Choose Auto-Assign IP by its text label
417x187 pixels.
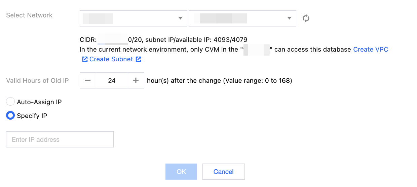39,102
